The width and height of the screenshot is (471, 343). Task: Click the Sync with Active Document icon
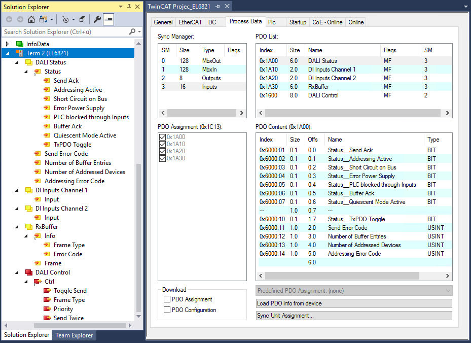tap(43, 18)
